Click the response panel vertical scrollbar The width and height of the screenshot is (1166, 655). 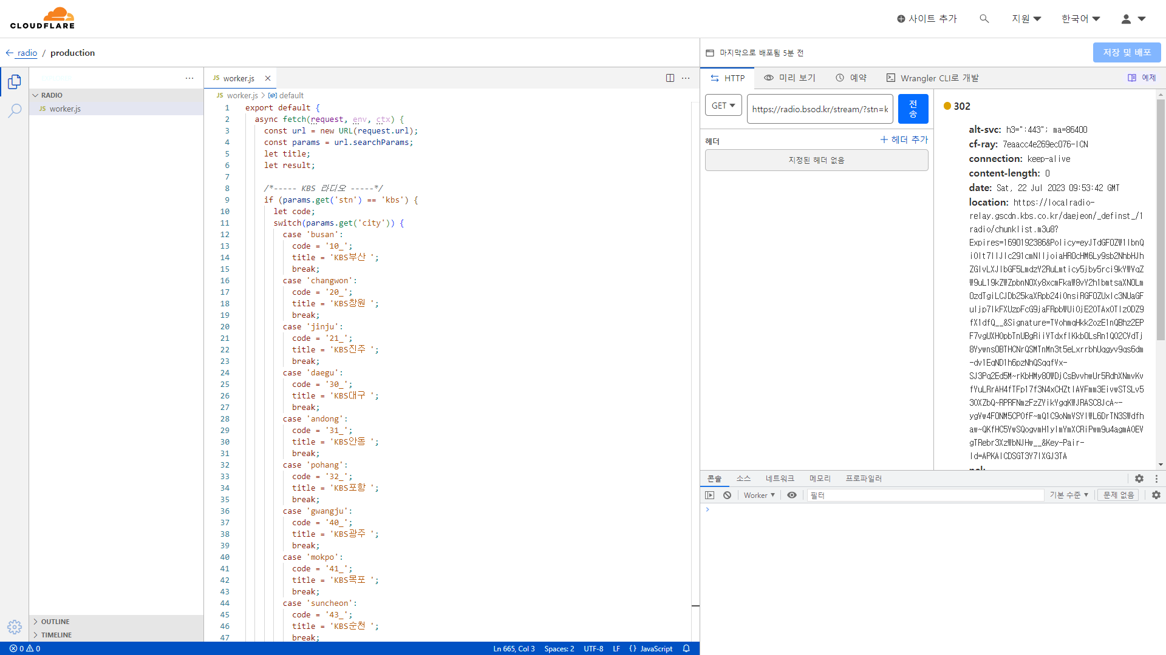pos(1161,218)
